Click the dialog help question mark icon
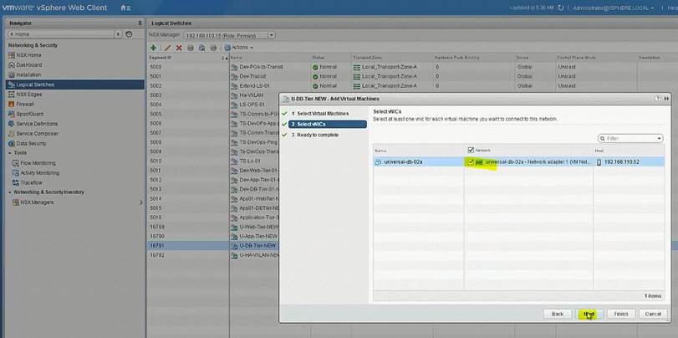Viewport: 678px width, 338px height. click(656, 99)
